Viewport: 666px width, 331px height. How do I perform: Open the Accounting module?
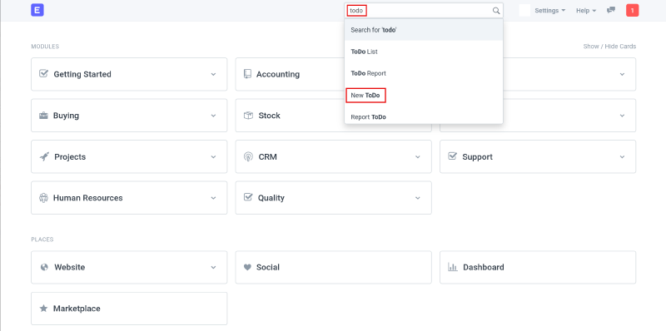tap(290, 74)
